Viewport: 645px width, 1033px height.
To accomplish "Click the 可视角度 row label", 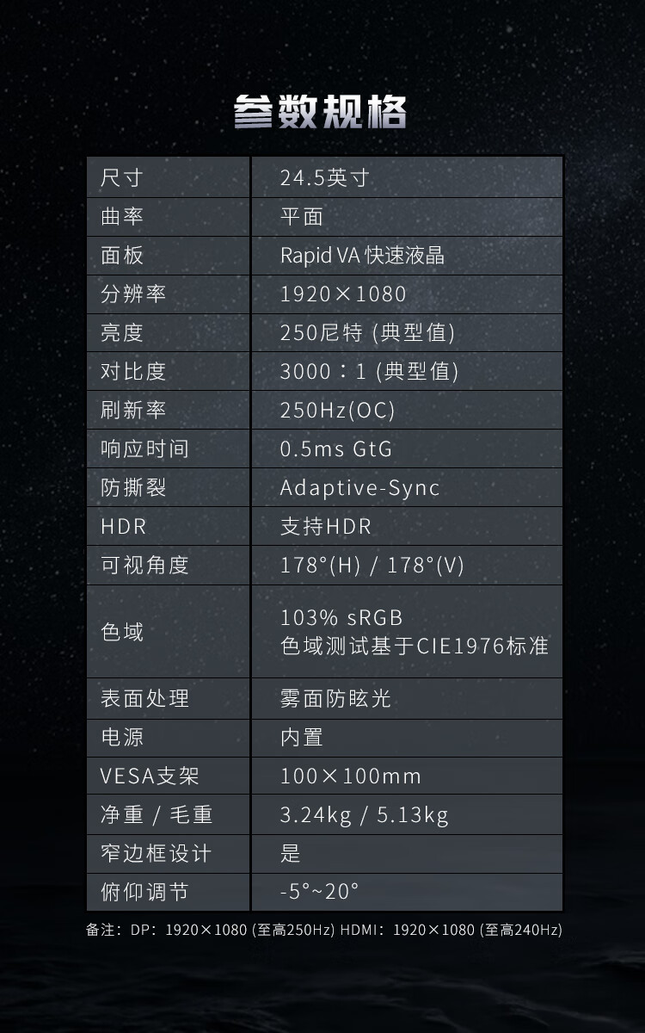I will (144, 566).
